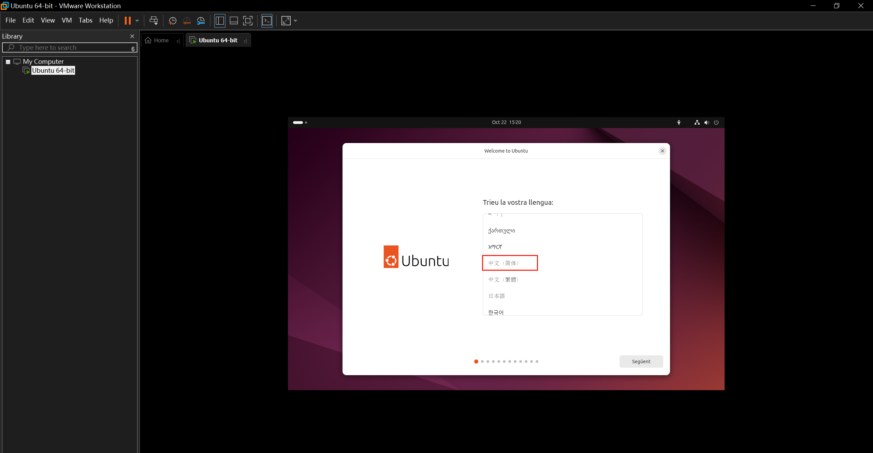Click the console view terminal icon
873x453 pixels.
pos(267,21)
